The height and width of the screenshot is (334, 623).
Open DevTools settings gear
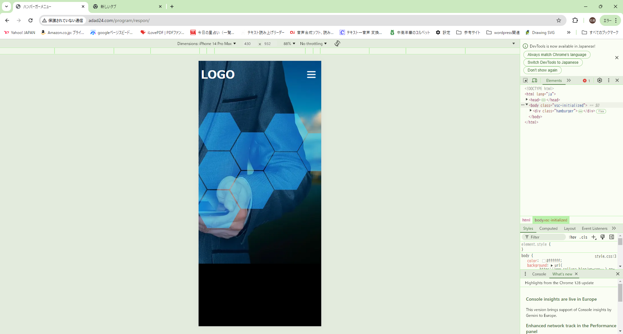point(600,80)
